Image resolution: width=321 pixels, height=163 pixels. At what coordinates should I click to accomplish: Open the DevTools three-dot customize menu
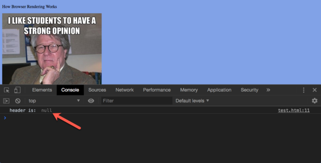click(304, 90)
